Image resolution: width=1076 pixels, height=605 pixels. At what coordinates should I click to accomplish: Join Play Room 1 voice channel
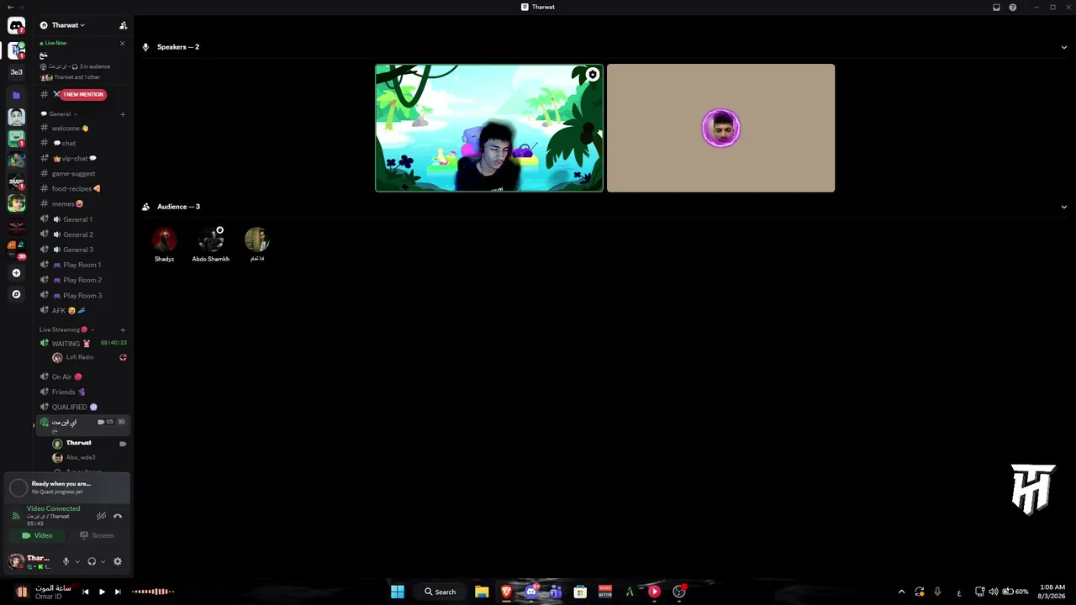[82, 265]
